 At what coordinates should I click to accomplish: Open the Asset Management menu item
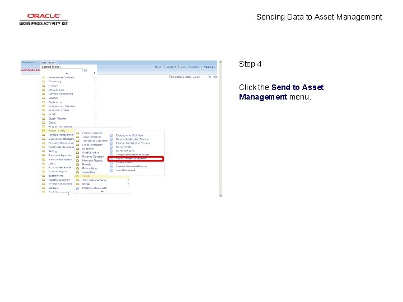click(59, 180)
